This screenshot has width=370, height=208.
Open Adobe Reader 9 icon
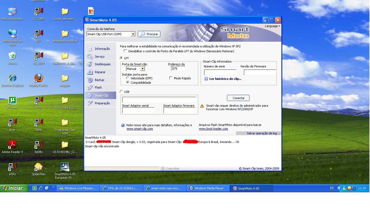pyautogui.click(x=12, y=147)
